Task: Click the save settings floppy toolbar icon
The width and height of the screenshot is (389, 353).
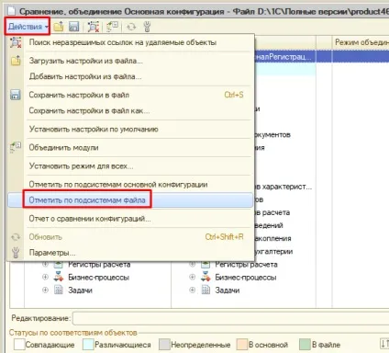Action: [73, 27]
